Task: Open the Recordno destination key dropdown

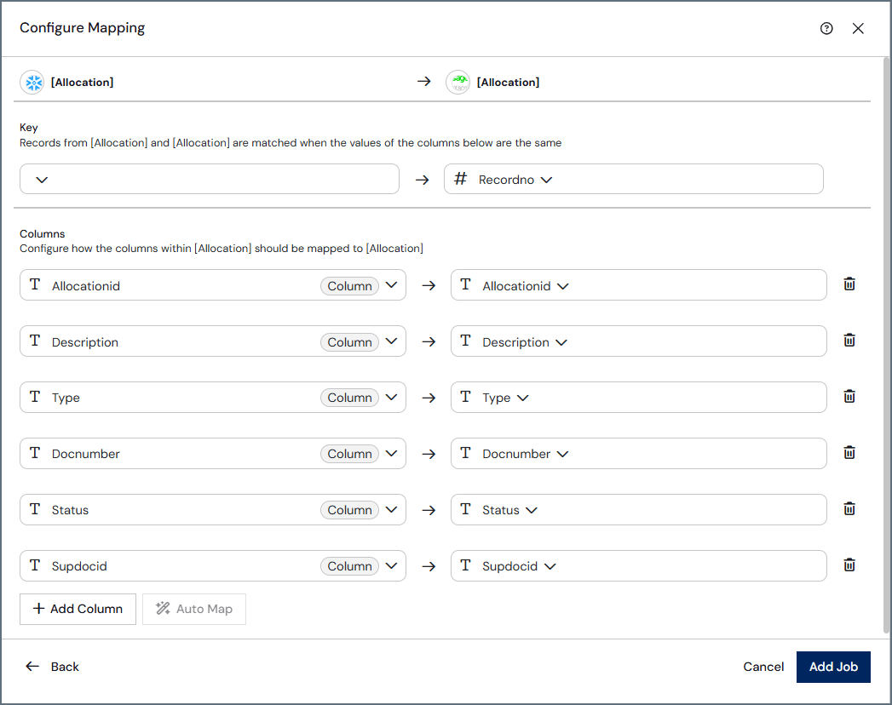Action: point(634,179)
